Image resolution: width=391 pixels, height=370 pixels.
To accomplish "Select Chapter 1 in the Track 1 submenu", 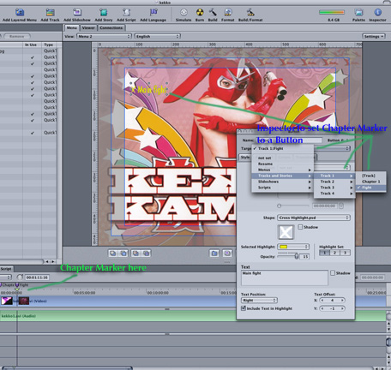I will coord(371,182).
